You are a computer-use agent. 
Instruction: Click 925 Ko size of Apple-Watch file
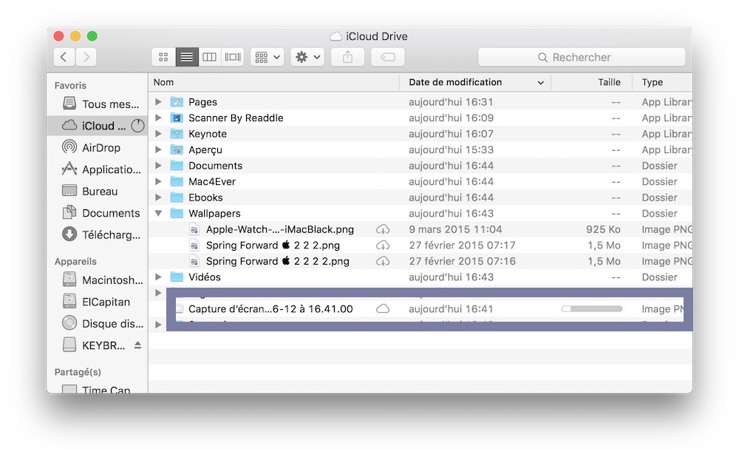point(603,229)
